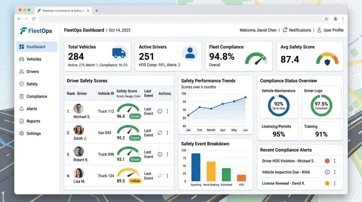The image size is (362, 202).
Task: Open menu for License Renewal alert
Action: 334,183
